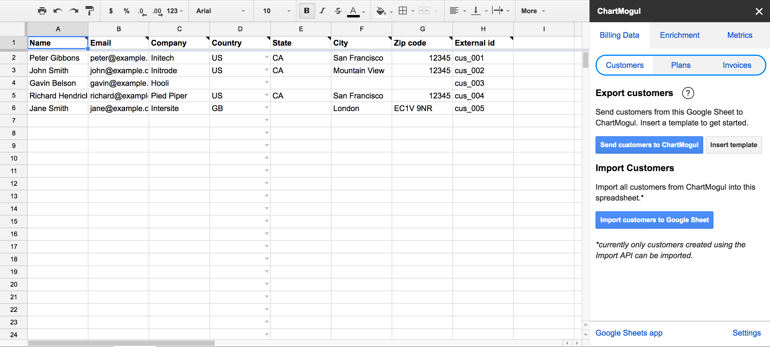Screen dimensions: 770x347
Task: Format selection as percent
Action: click(x=126, y=11)
